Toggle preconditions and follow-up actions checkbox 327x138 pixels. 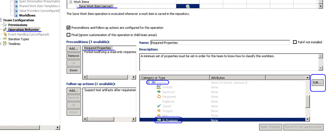coord(68,28)
